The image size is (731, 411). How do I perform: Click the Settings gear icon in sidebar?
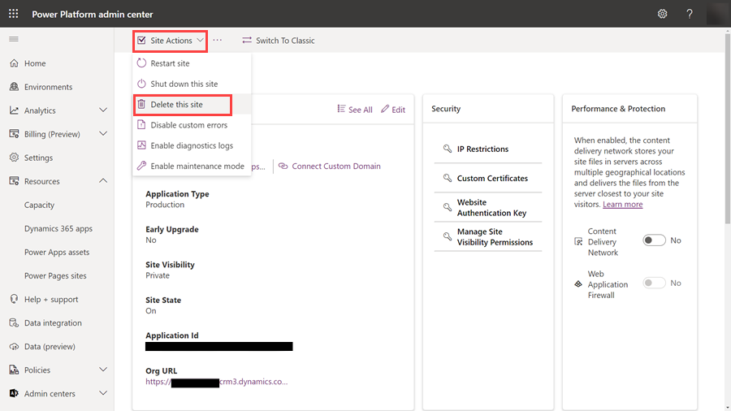tap(14, 158)
